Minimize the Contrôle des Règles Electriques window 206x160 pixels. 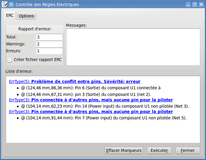[x=188, y=5]
